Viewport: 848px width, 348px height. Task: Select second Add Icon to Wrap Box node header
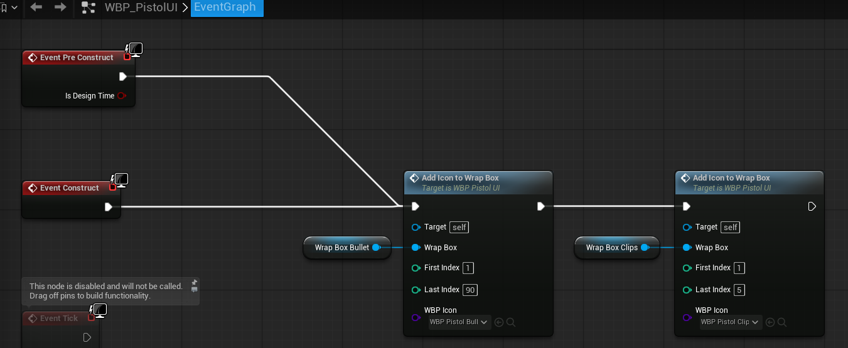tap(749, 182)
